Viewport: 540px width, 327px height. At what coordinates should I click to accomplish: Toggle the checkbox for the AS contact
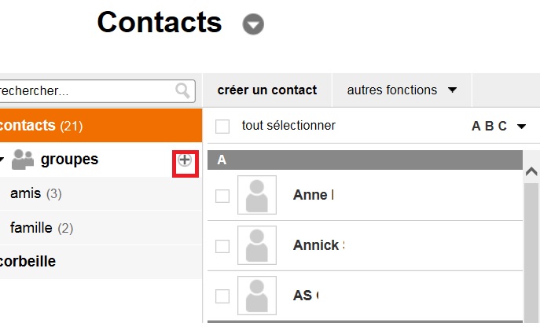click(x=222, y=296)
